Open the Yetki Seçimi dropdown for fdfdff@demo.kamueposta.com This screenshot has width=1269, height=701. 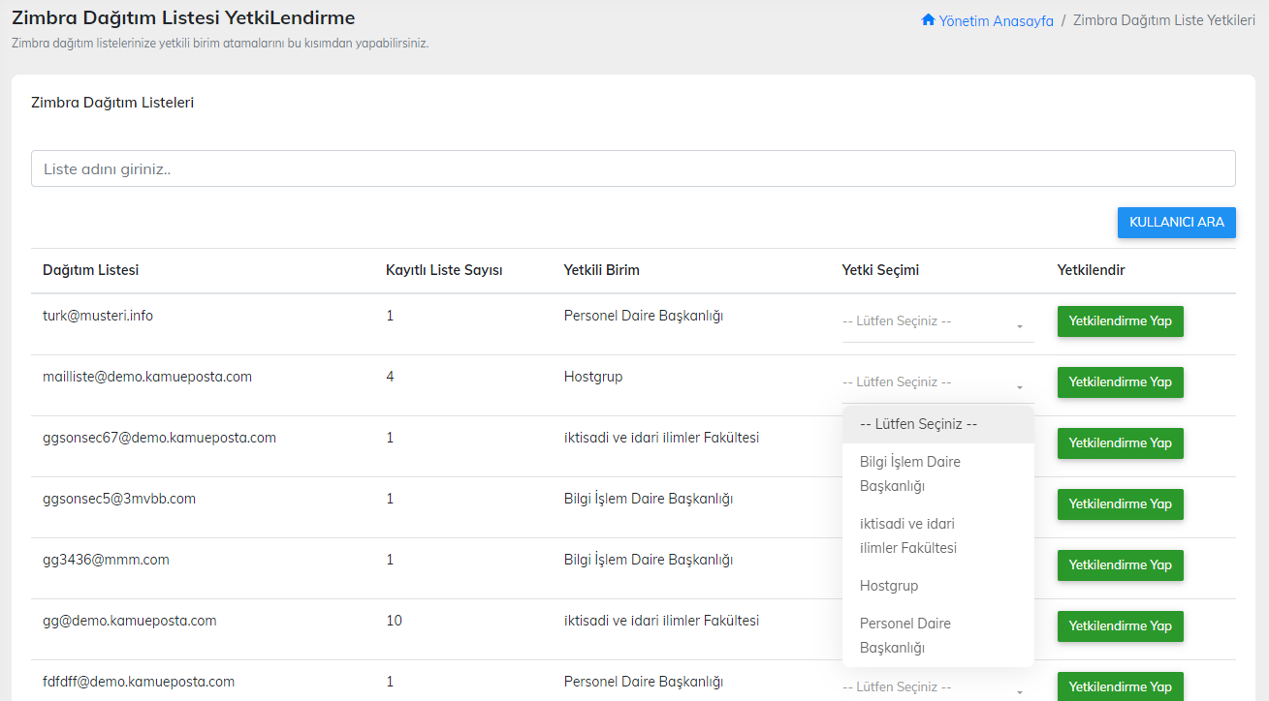(937, 687)
